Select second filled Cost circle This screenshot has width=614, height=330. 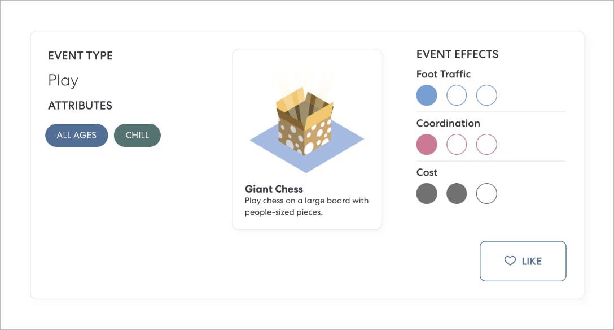[457, 194]
